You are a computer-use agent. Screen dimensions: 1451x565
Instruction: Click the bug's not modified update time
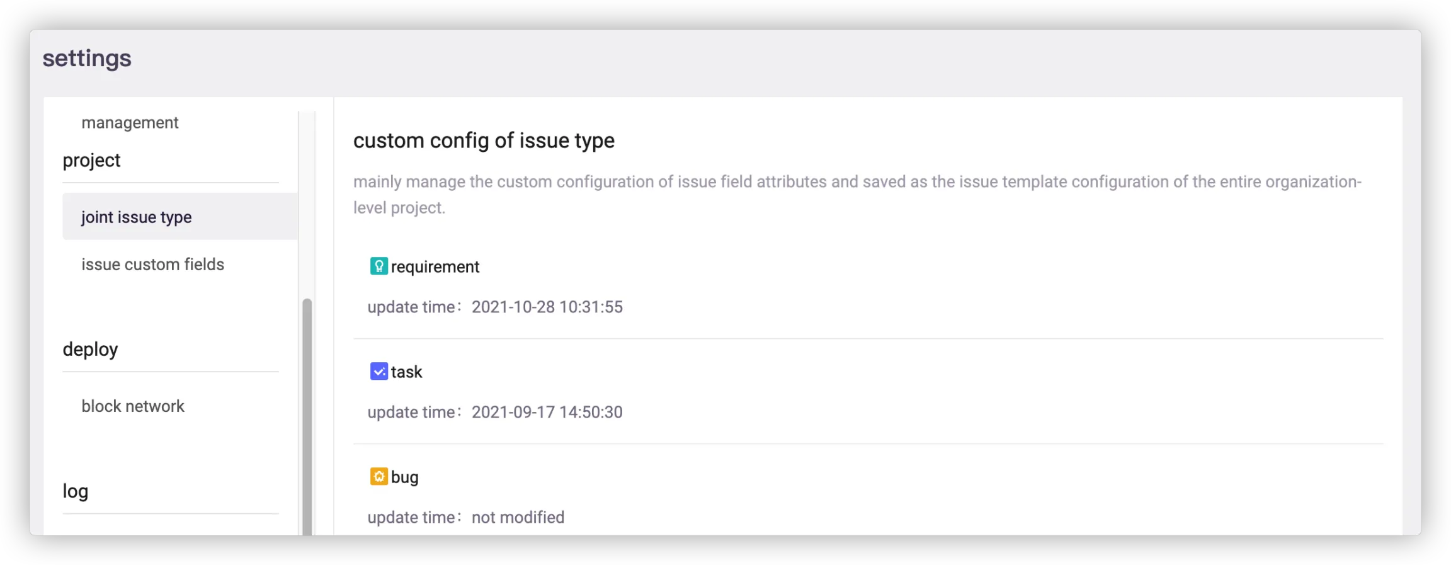click(x=518, y=518)
